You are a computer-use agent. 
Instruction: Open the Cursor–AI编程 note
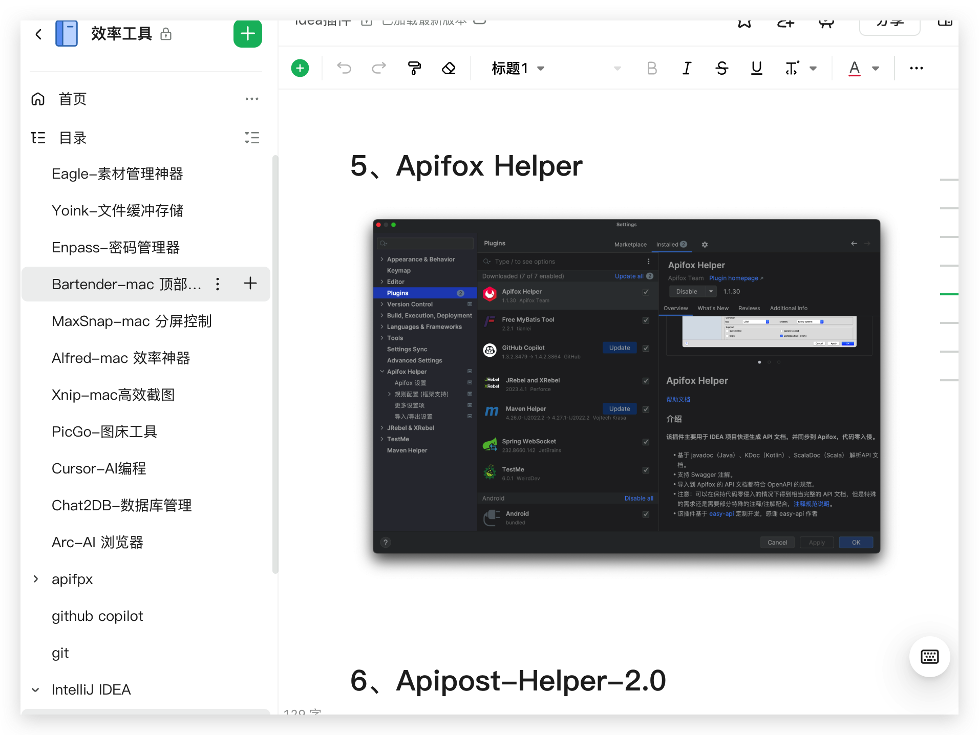click(99, 468)
